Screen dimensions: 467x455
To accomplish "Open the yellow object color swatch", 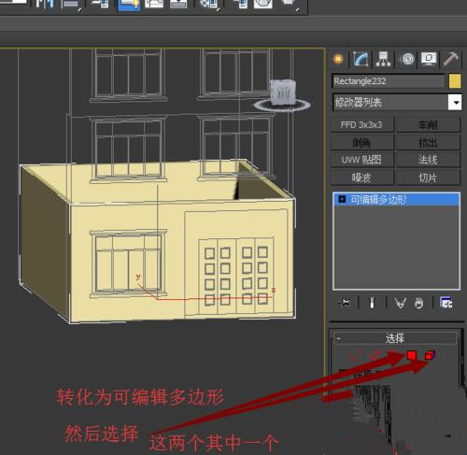I will coord(455,81).
